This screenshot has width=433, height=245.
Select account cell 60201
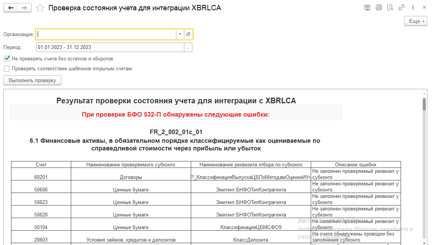[x=41, y=174]
